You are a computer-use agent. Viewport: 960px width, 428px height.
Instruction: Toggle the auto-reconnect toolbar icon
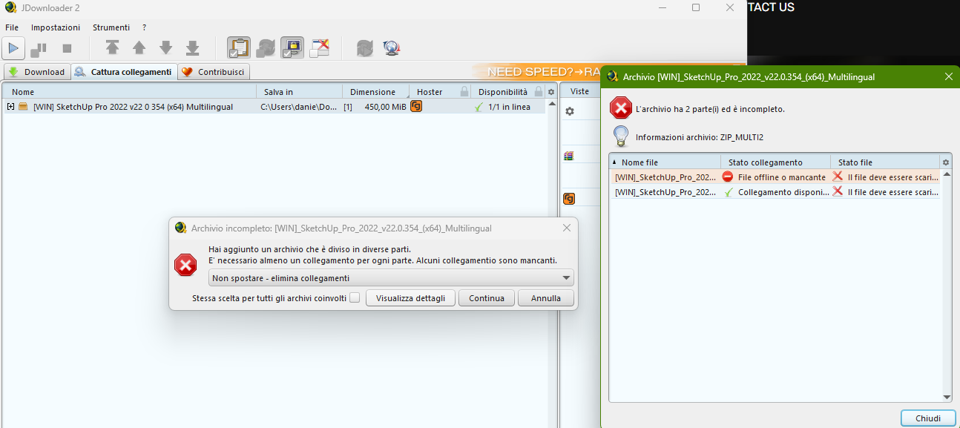(266, 48)
